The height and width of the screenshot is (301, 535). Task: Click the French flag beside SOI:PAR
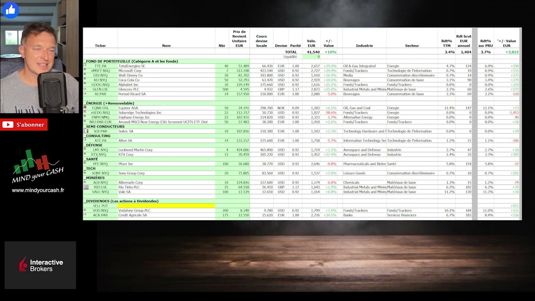pos(86,131)
